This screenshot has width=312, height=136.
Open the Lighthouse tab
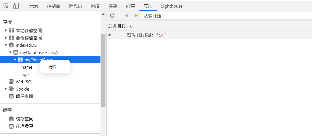point(172,6)
